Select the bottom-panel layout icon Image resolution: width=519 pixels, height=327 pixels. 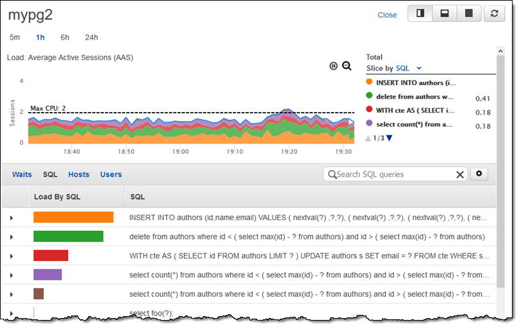tap(444, 13)
